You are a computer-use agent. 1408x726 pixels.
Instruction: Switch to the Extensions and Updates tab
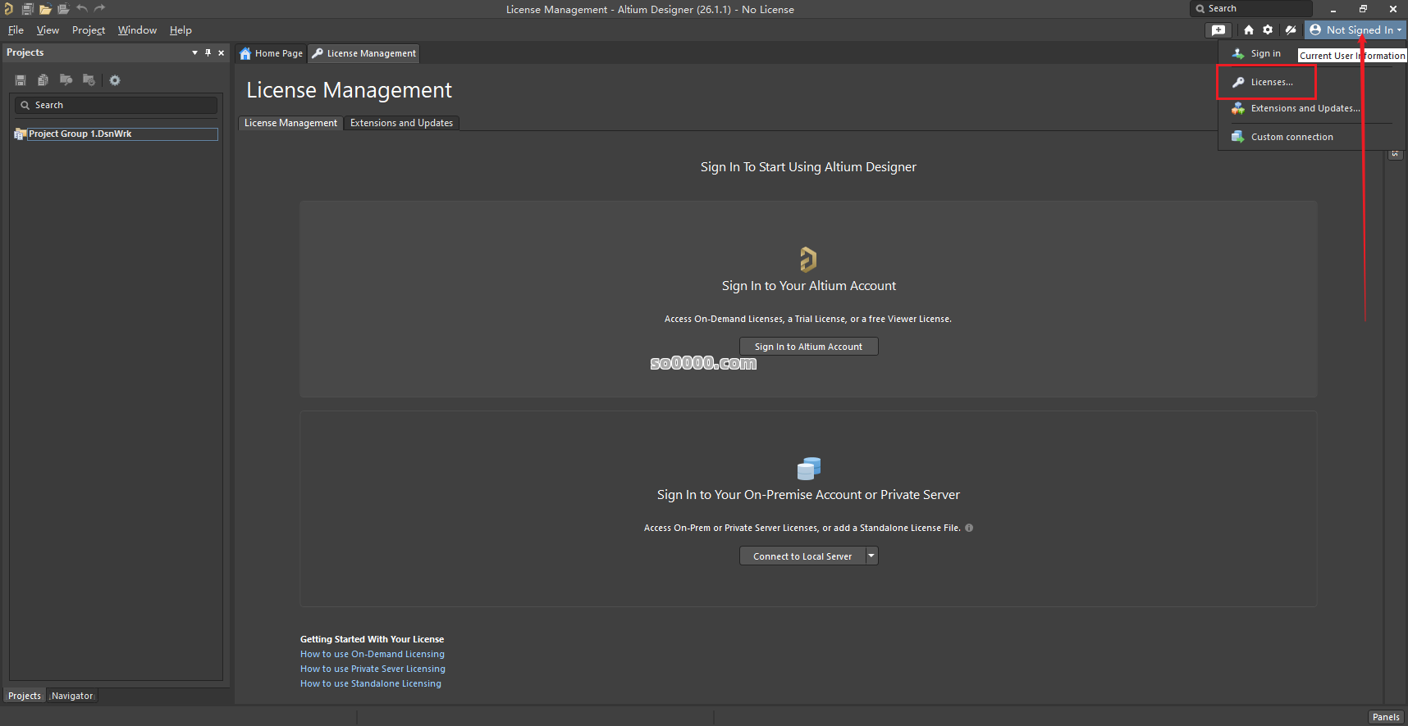point(401,123)
